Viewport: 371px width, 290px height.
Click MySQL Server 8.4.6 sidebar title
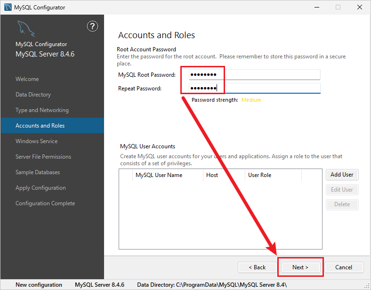click(45, 54)
